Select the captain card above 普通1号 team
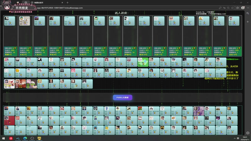The height and width of the screenshot is (141, 251). click(10, 21)
